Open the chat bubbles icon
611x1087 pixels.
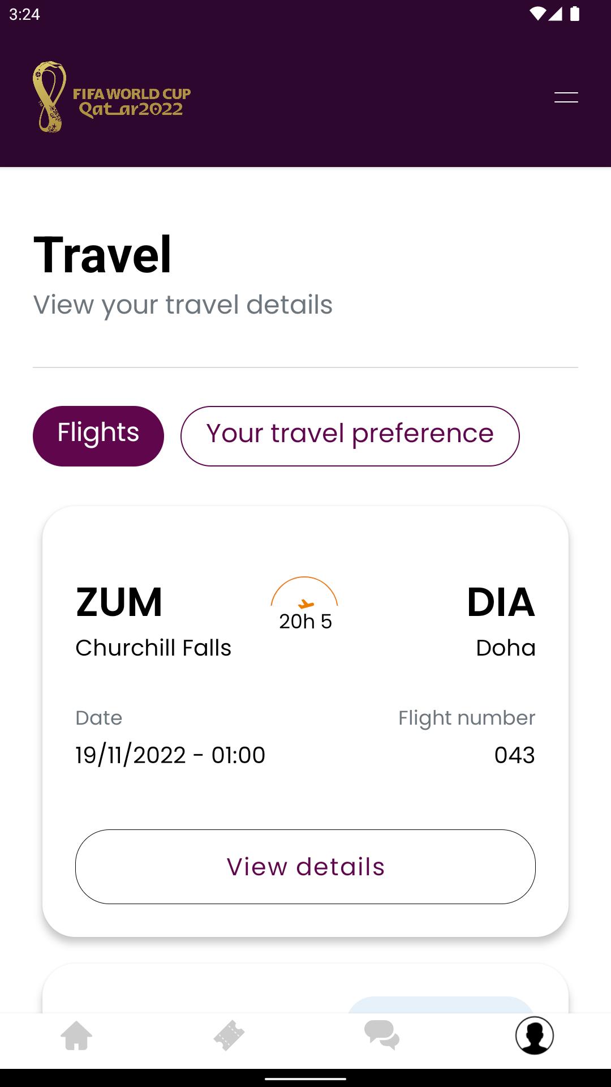(382, 1035)
